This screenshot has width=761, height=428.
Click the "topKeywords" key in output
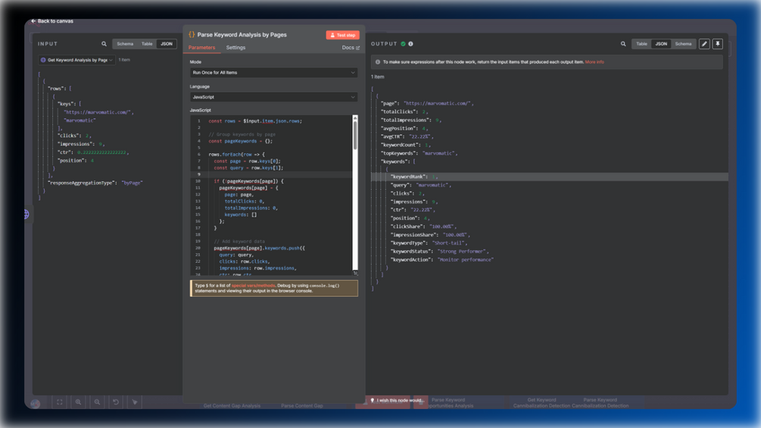coord(399,153)
